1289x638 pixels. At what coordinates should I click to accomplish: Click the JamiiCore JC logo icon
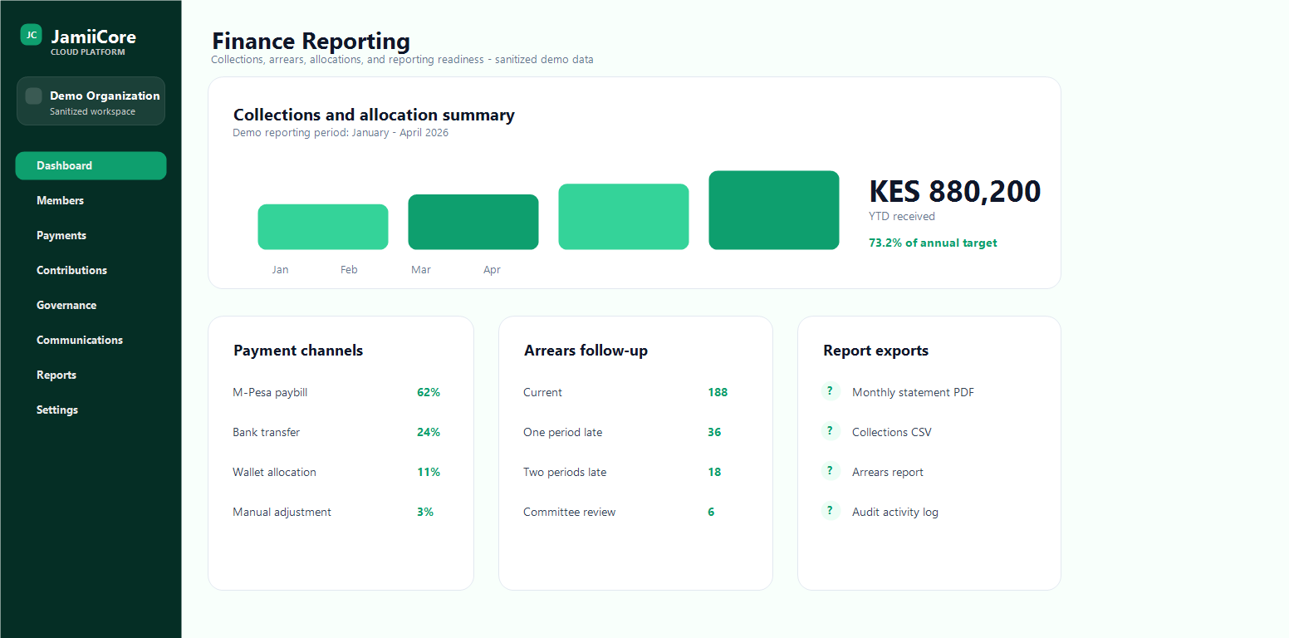tap(32, 35)
